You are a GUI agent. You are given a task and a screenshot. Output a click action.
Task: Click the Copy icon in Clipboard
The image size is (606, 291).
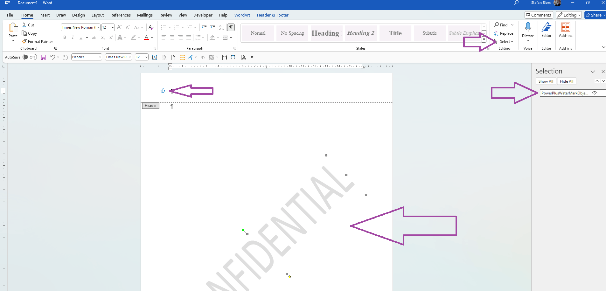24,33
